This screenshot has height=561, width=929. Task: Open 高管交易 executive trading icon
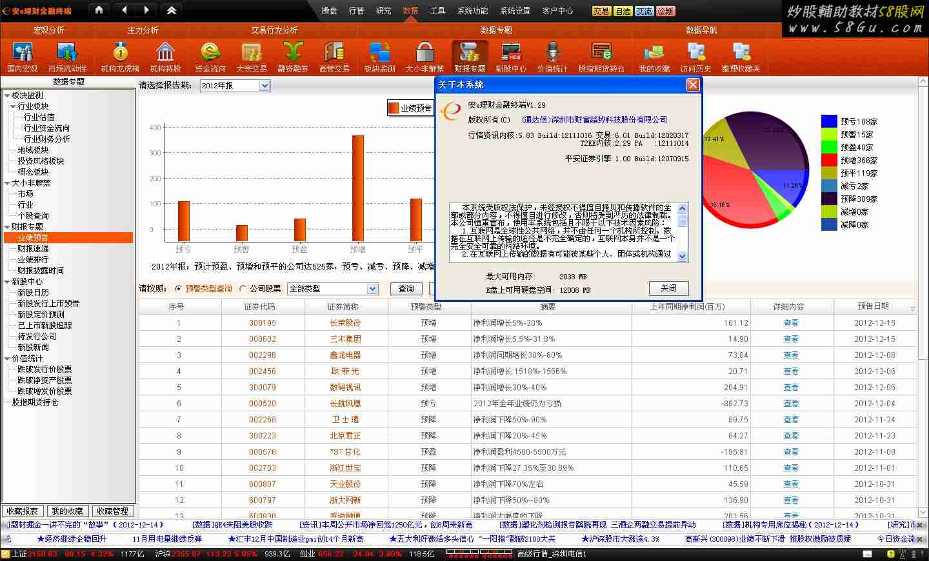point(334,56)
